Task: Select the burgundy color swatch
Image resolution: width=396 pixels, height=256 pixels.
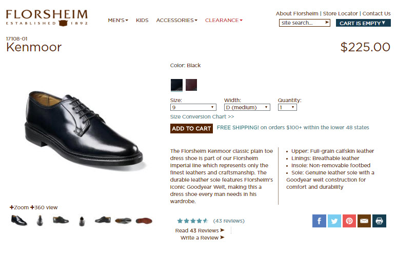Action: point(191,85)
